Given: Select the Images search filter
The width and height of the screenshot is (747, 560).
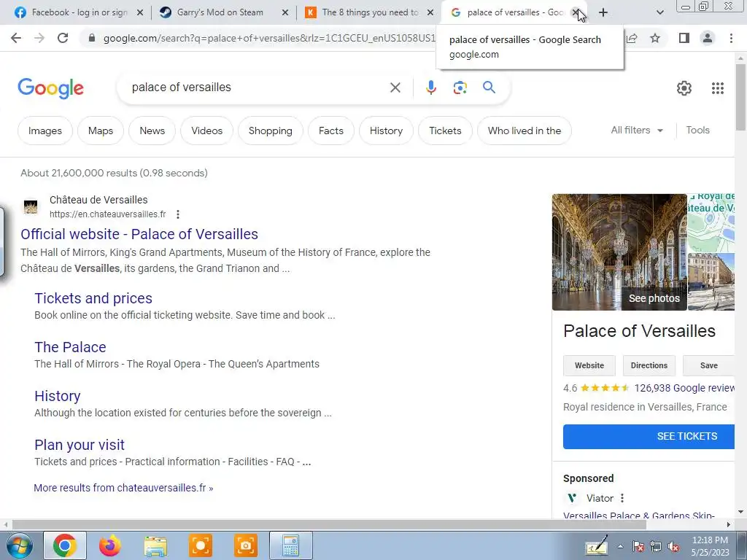Looking at the screenshot, I should [45, 131].
